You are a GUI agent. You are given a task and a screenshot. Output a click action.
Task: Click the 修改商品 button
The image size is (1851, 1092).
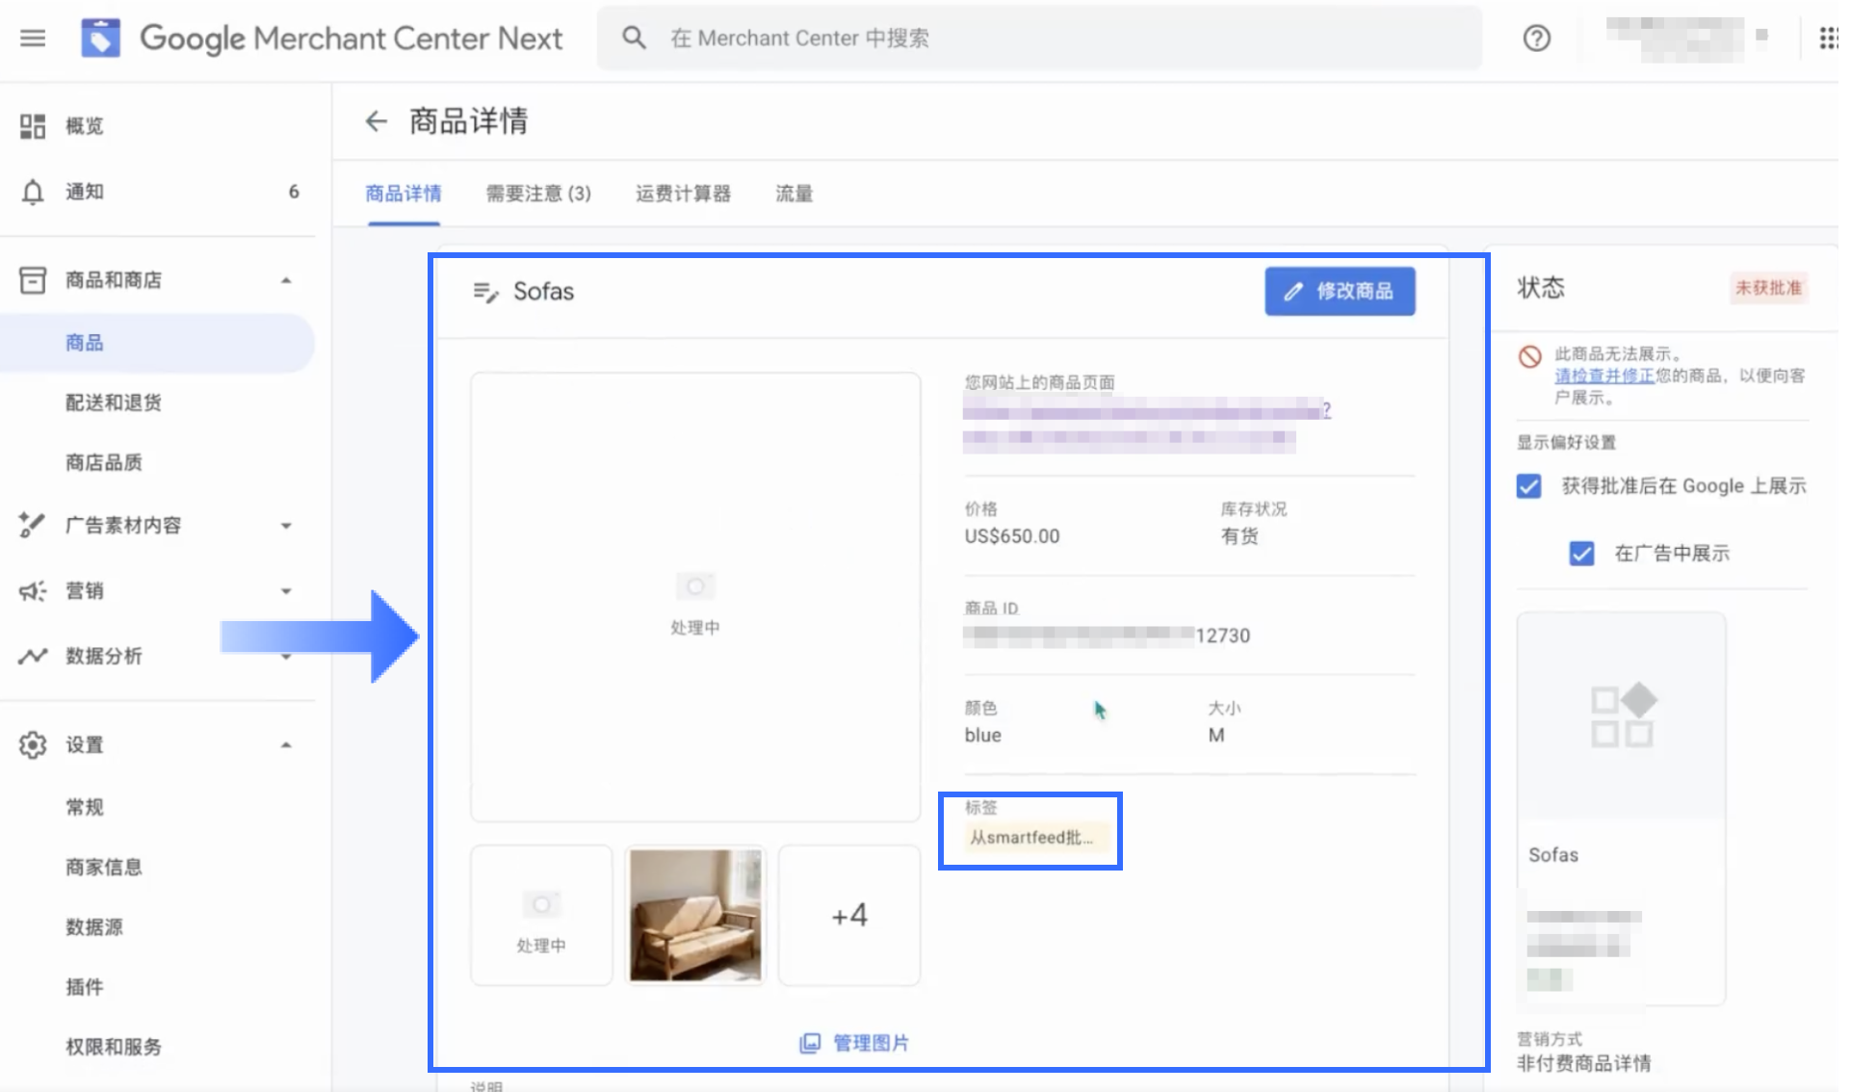click(1339, 291)
